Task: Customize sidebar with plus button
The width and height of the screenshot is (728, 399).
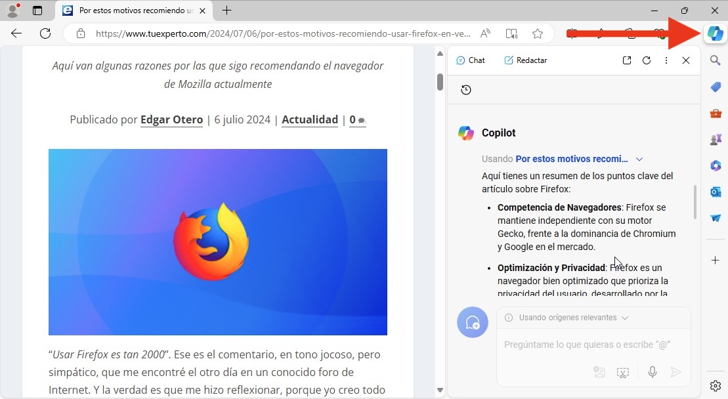Action: point(716,261)
